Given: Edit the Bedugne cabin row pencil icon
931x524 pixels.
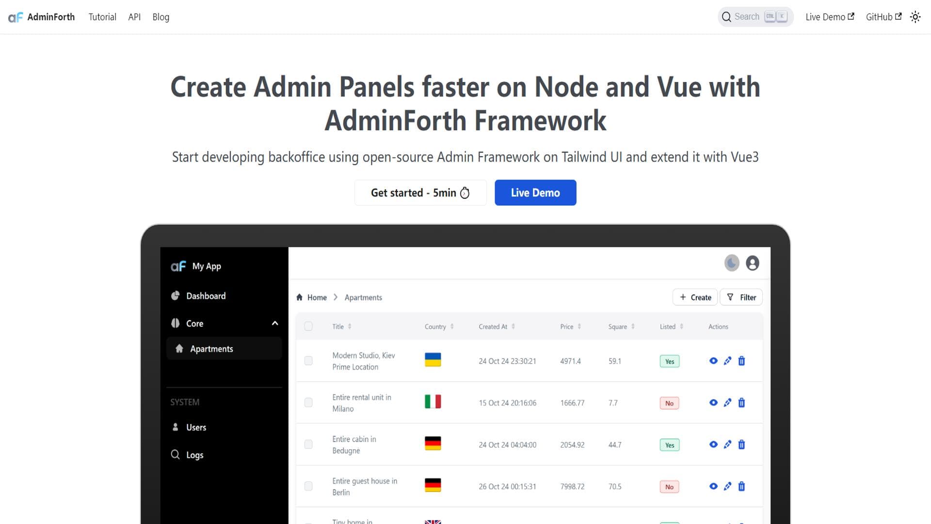Looking at the screenshot, I should coord(727,444).
